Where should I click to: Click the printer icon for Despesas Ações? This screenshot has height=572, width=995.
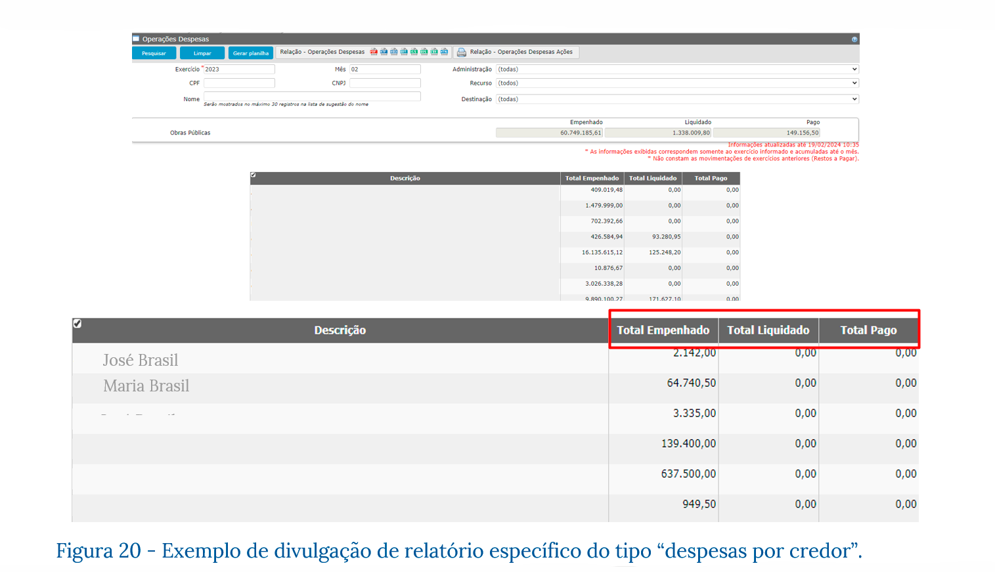[462, 52]
